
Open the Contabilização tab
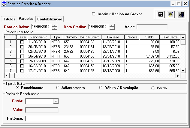point(50,19)
